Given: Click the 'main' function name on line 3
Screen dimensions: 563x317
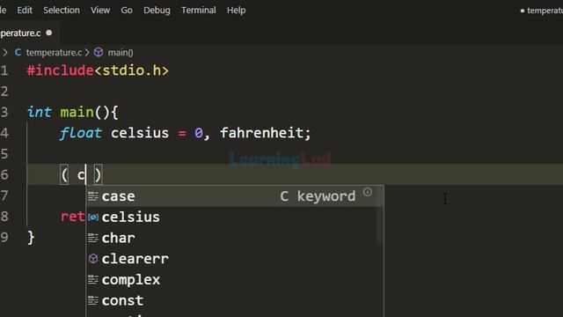Looking at the screenshot, I should click(77, 112).
